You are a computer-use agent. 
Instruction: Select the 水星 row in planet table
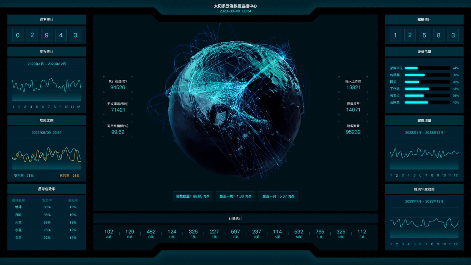coord(47,230)
